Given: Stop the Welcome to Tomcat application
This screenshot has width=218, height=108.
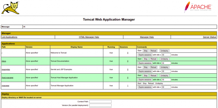Looking at the screenshot, I should (x=146, y=51).
